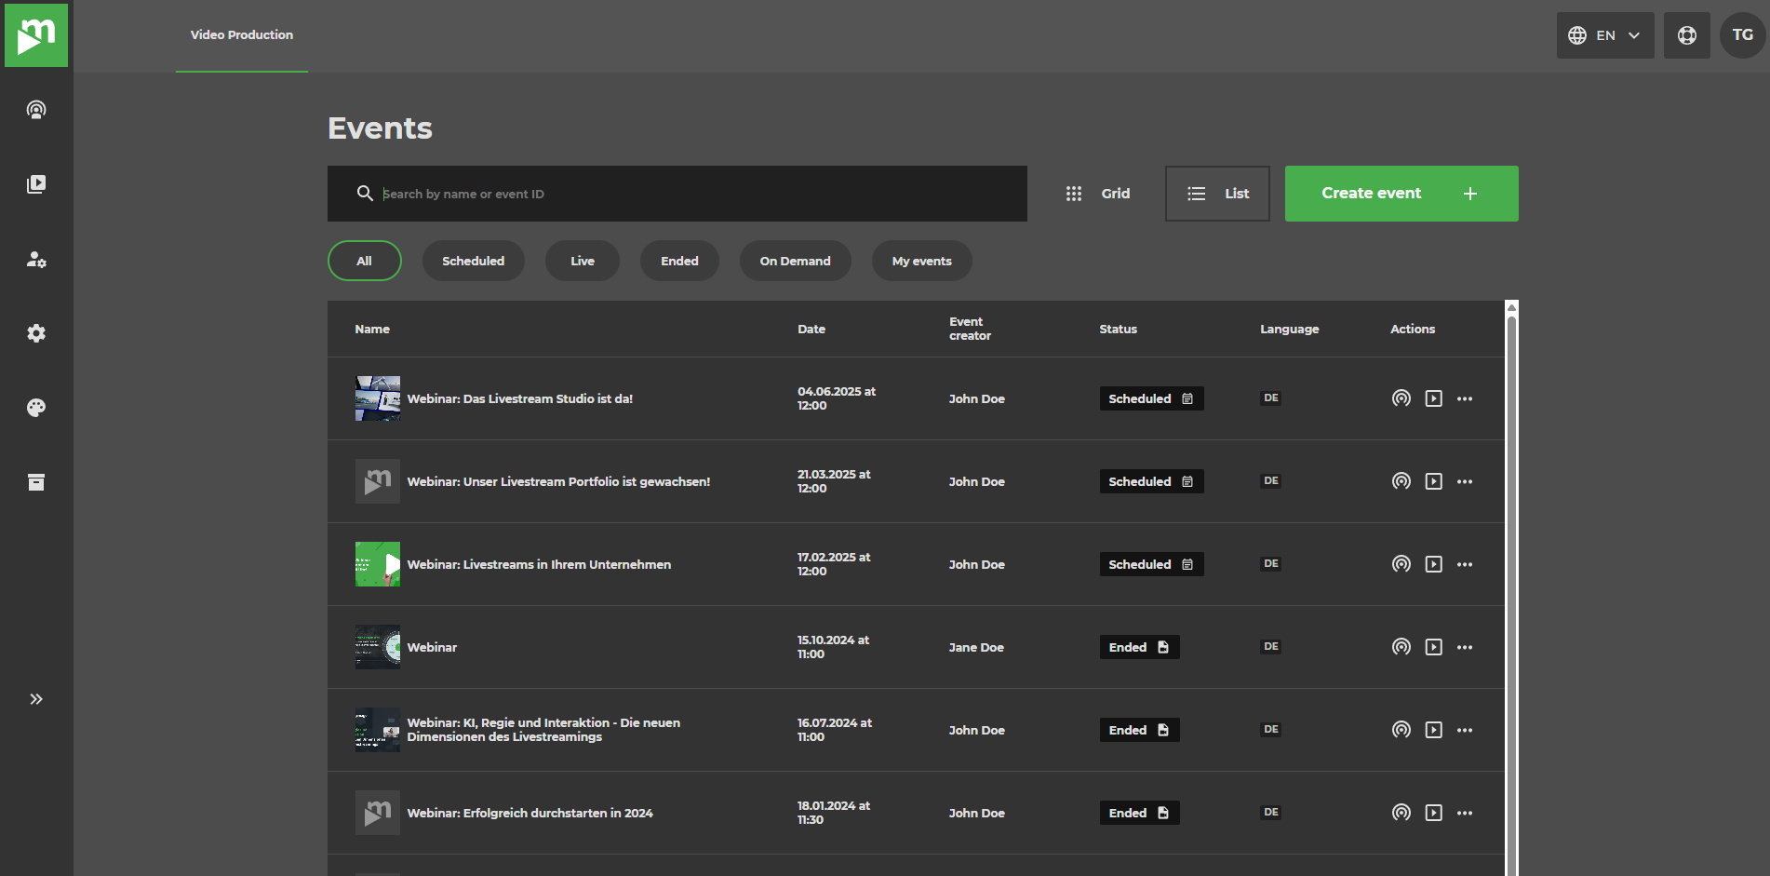The image size is (1770, 876).
Task: Click the Create event button
Action: tap(1401, 194)
